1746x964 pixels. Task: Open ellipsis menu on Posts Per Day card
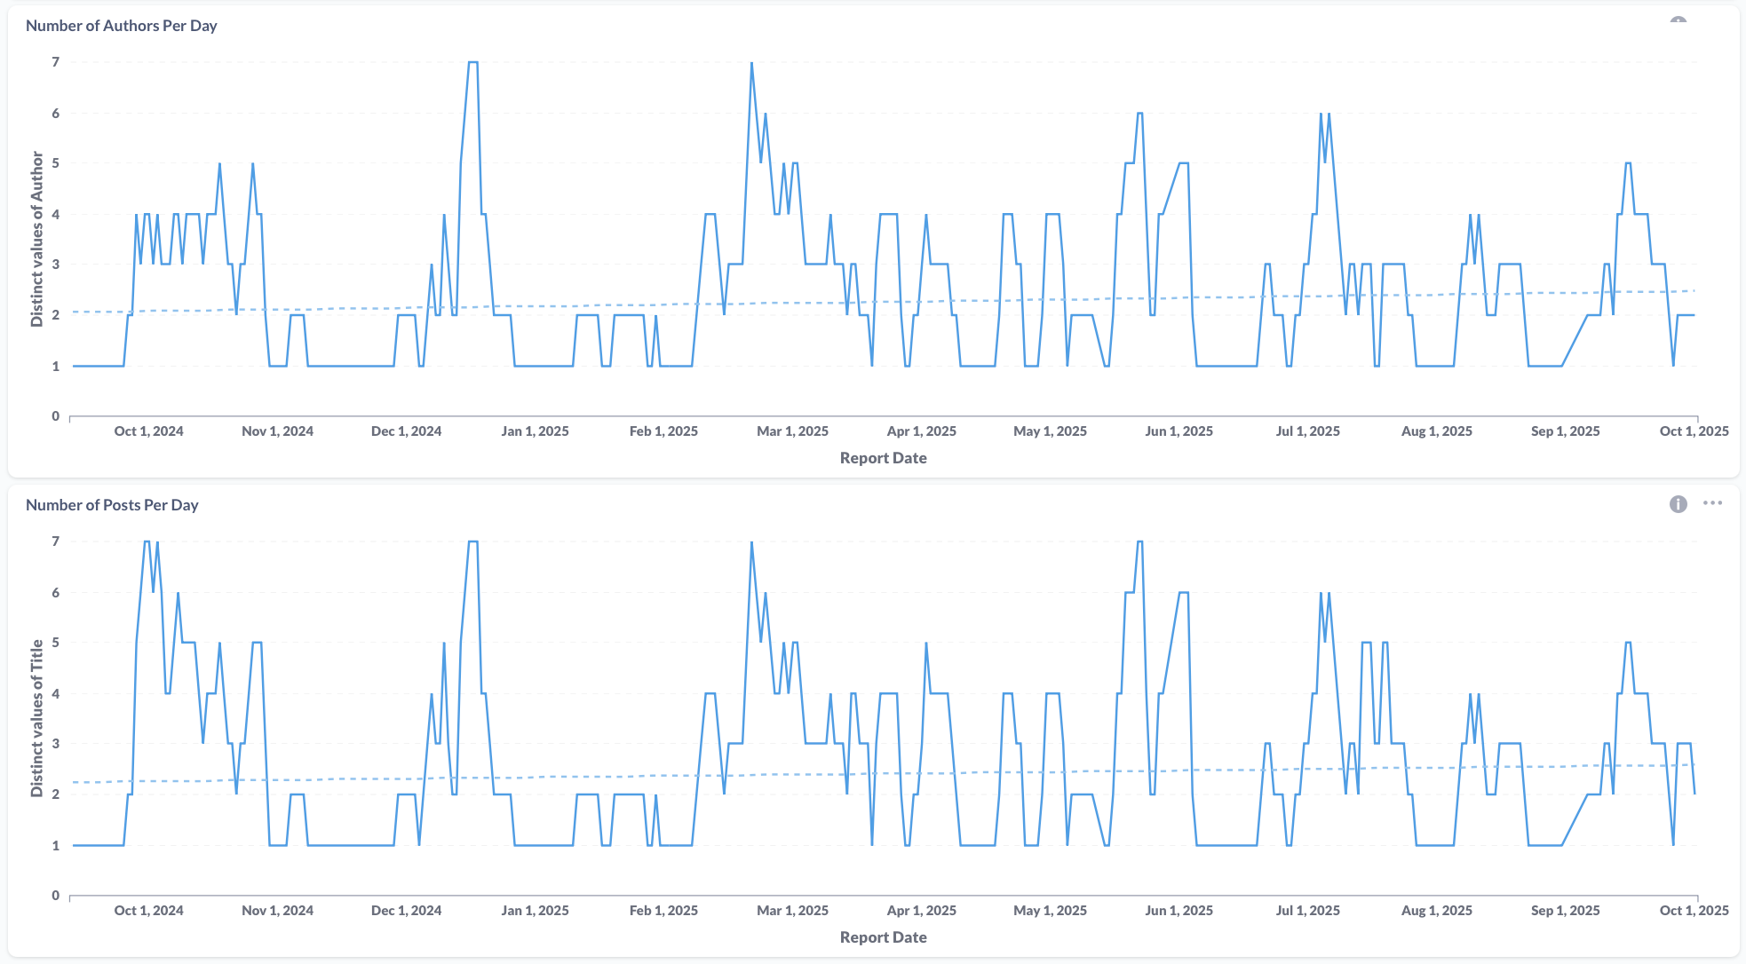[1712, 503]
